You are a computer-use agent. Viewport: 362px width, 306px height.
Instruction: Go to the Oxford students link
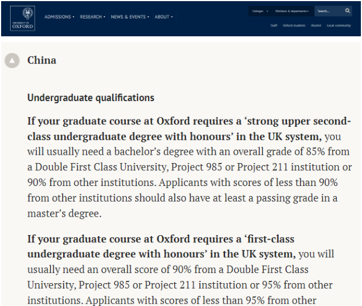pos(294,25)
